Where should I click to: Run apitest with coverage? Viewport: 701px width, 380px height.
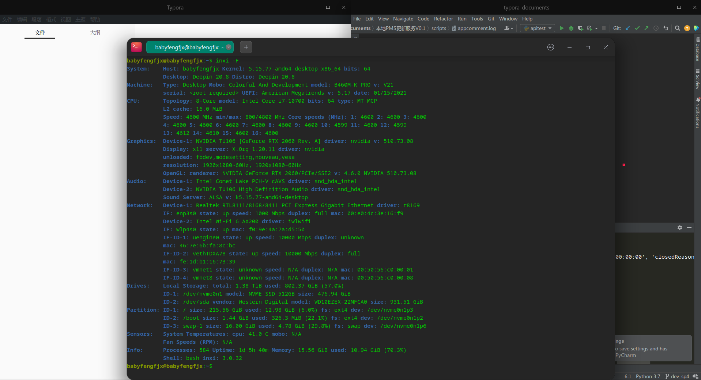580,28
